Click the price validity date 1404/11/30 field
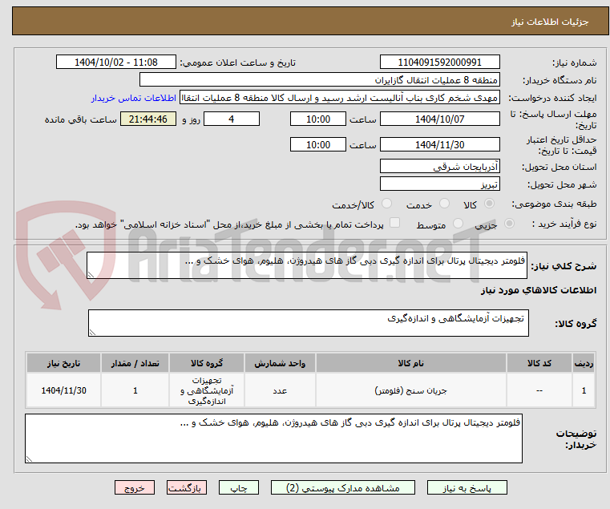Image resolution: width=610 pixels, height=509 pixels. pyautogui.click(x=439, y=145)
